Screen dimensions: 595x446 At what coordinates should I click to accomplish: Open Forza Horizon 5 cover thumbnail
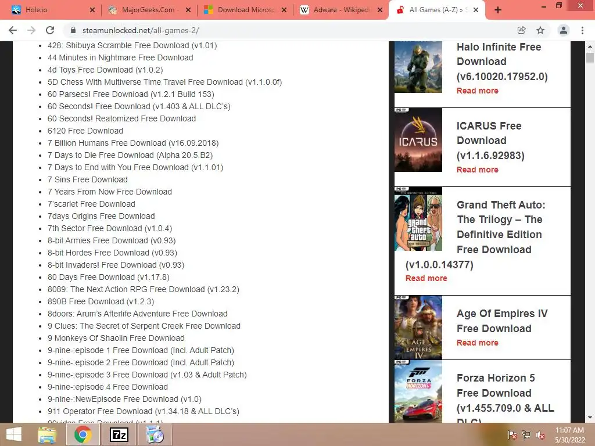(x=418, y=391)
